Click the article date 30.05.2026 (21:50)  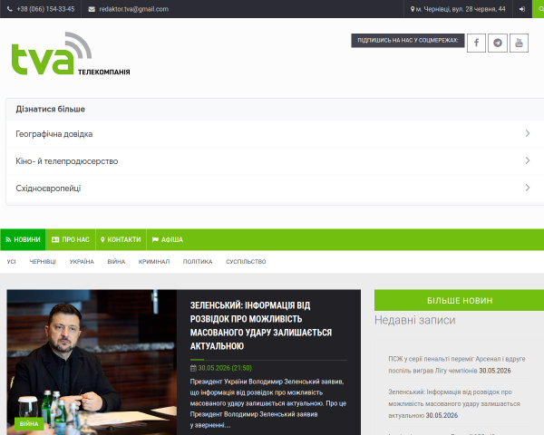click(x=225, y=368)
